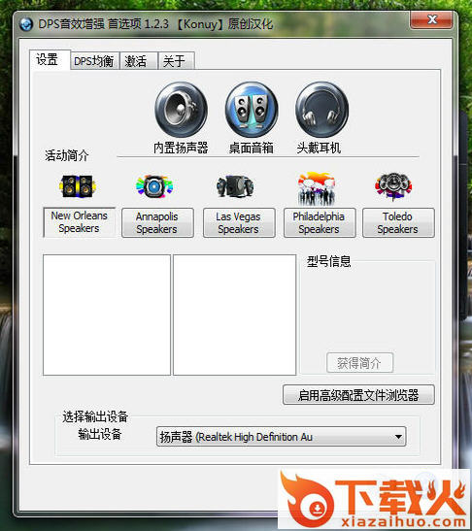Click the New Orleans Speakers thumbnail icon

(x=78, y=186)
